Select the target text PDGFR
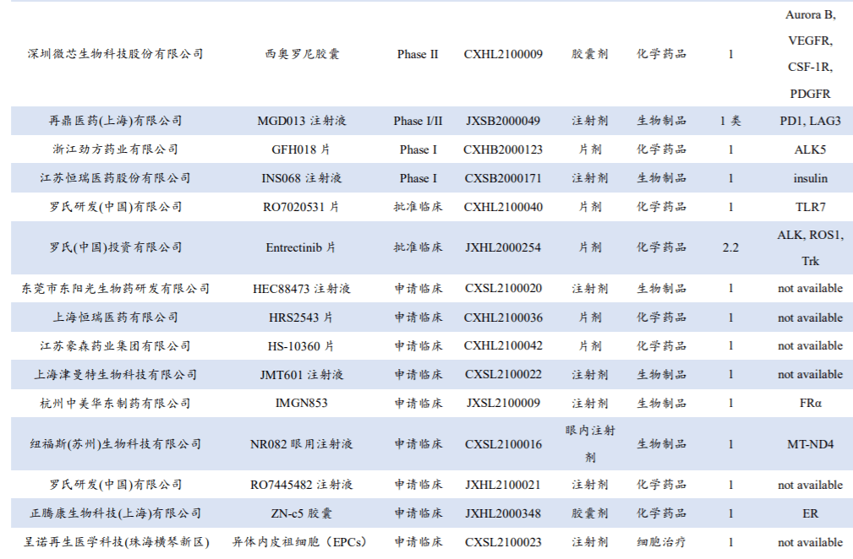The image size is (853, 559). (810, 94)
